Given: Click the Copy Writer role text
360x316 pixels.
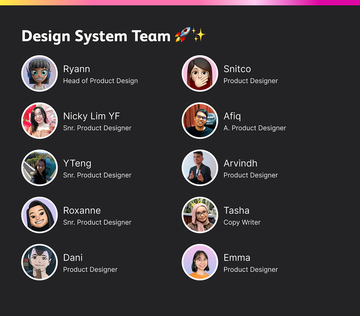Looking at the screenshot, I should pos(242,222).
